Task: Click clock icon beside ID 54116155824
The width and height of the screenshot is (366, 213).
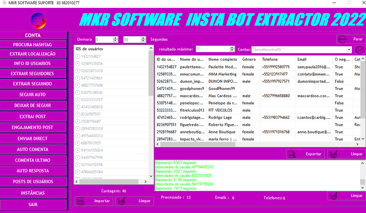Action: pos(78,150)
